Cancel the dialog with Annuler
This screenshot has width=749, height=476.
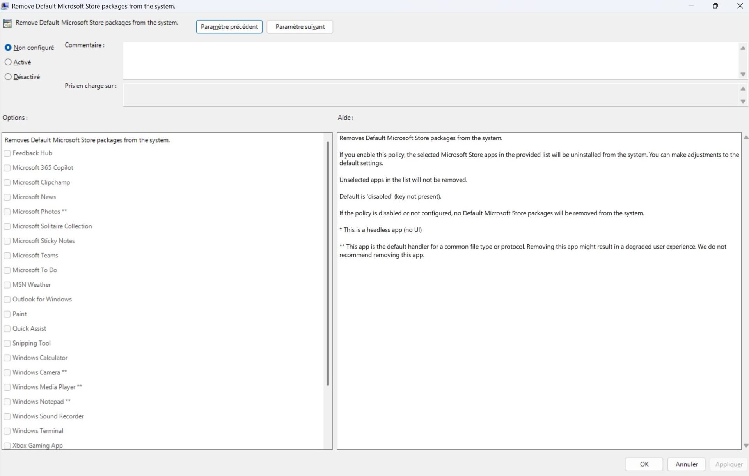686,464
